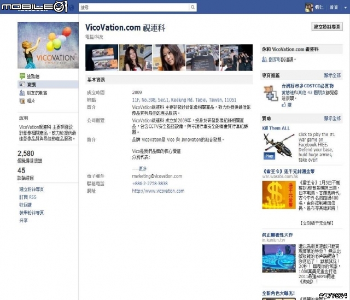
Task: Click the 建立粉絲專頁 button at top right
Action: click(x=327, y=27)
